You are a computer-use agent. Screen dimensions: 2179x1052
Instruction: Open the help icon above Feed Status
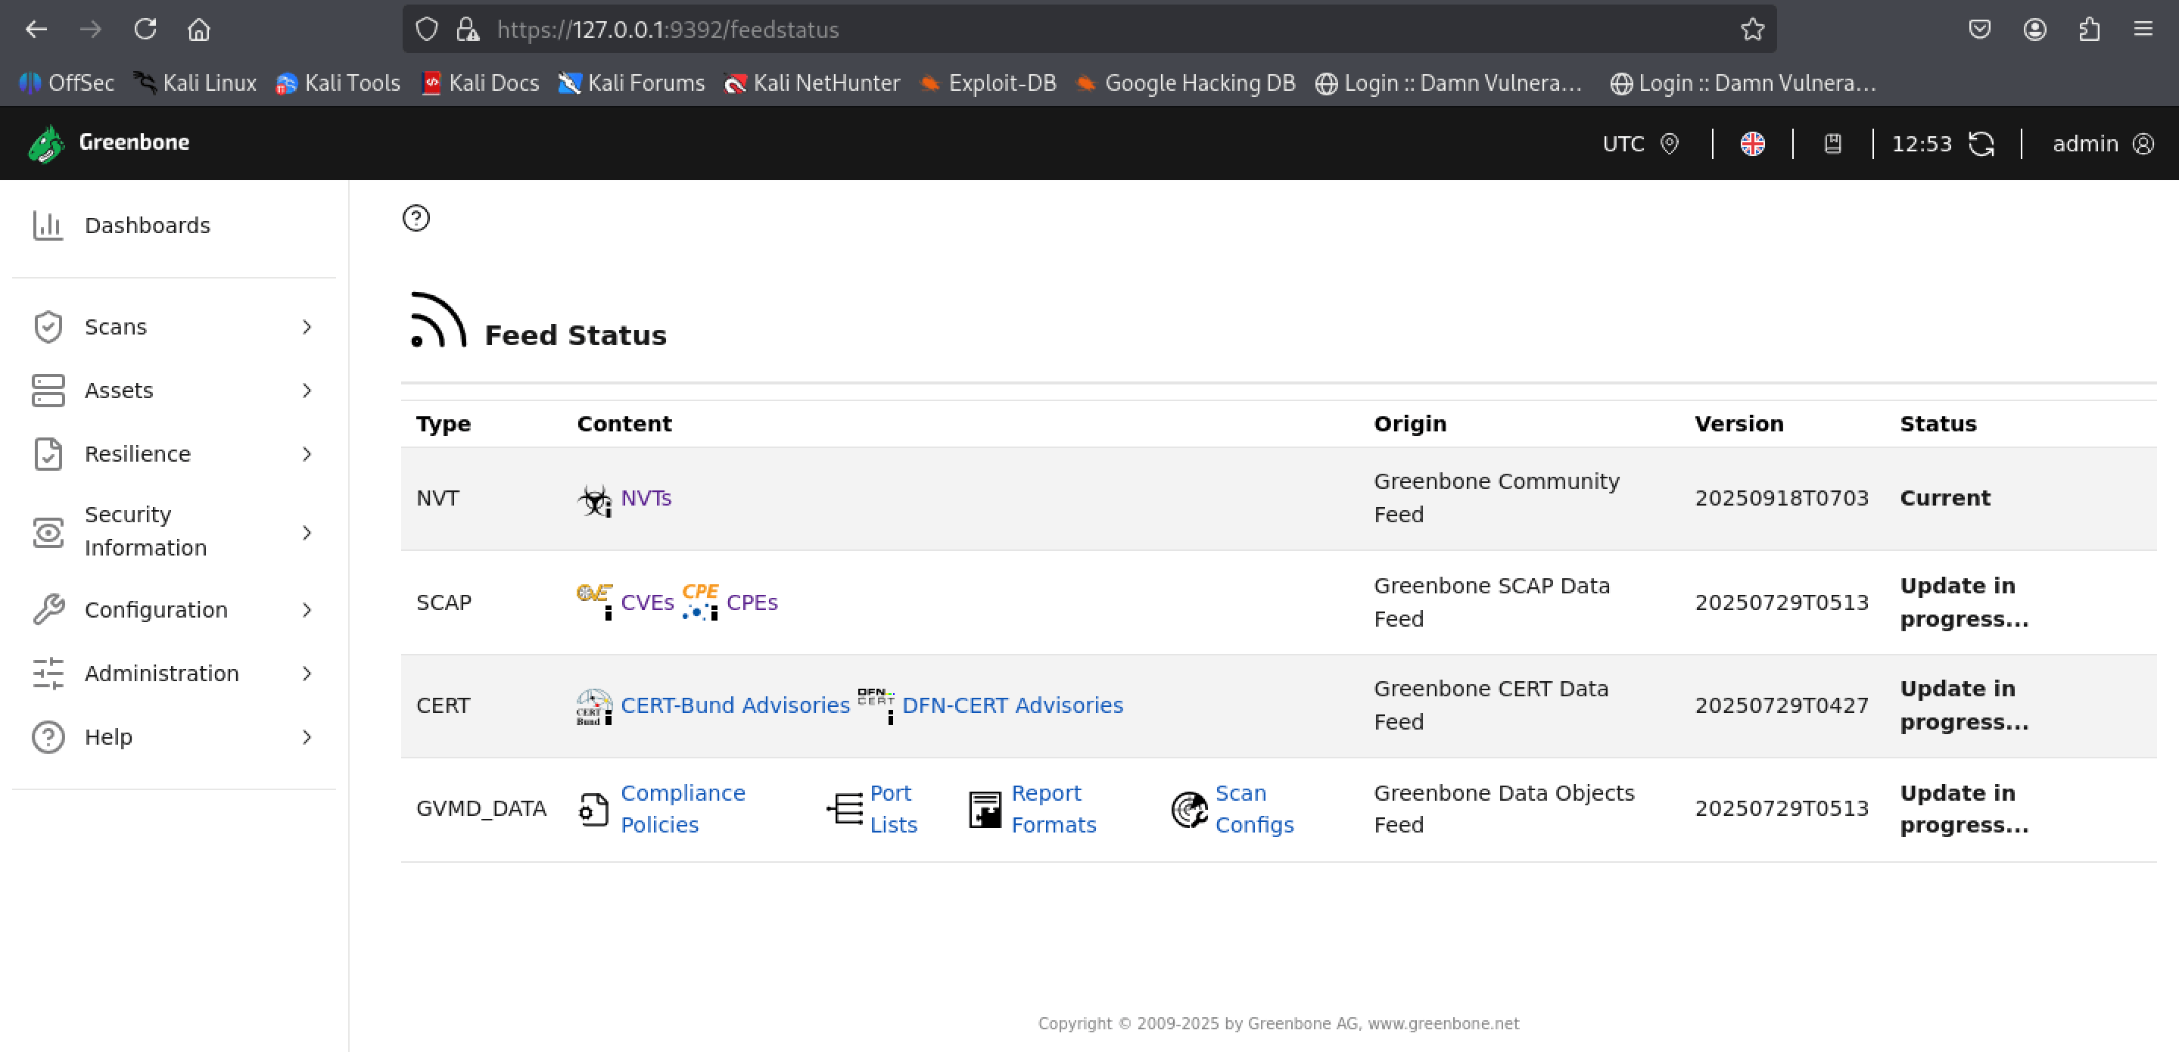click(x=416, y=218)
